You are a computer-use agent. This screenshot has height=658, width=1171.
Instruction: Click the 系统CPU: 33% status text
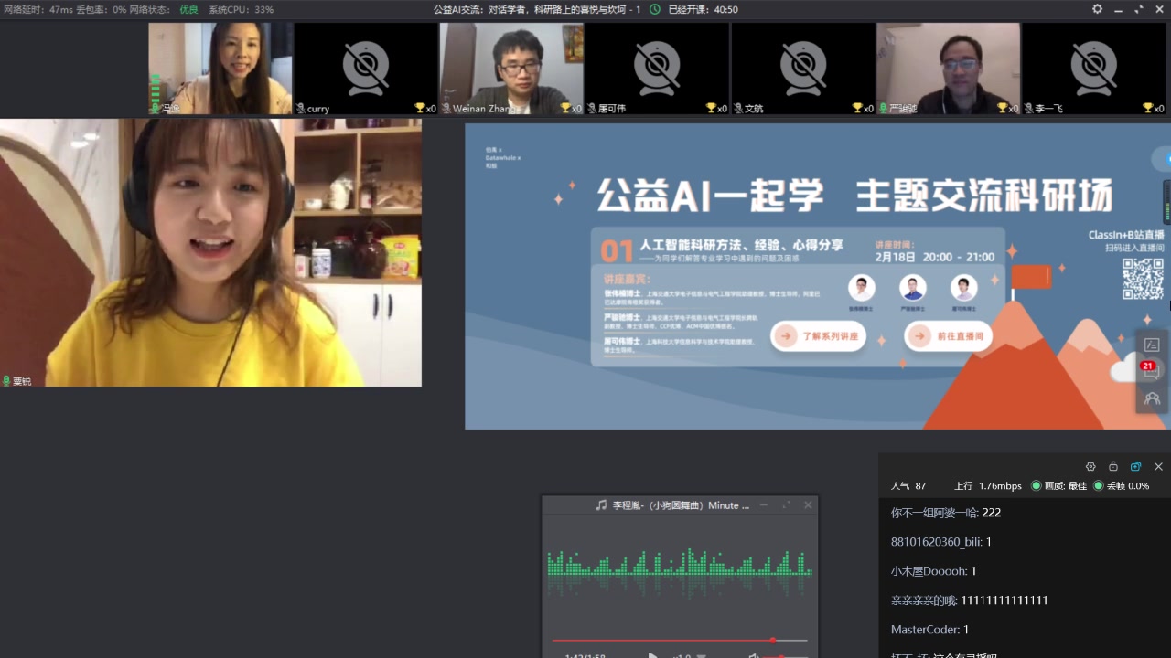(x=242, y=9)
